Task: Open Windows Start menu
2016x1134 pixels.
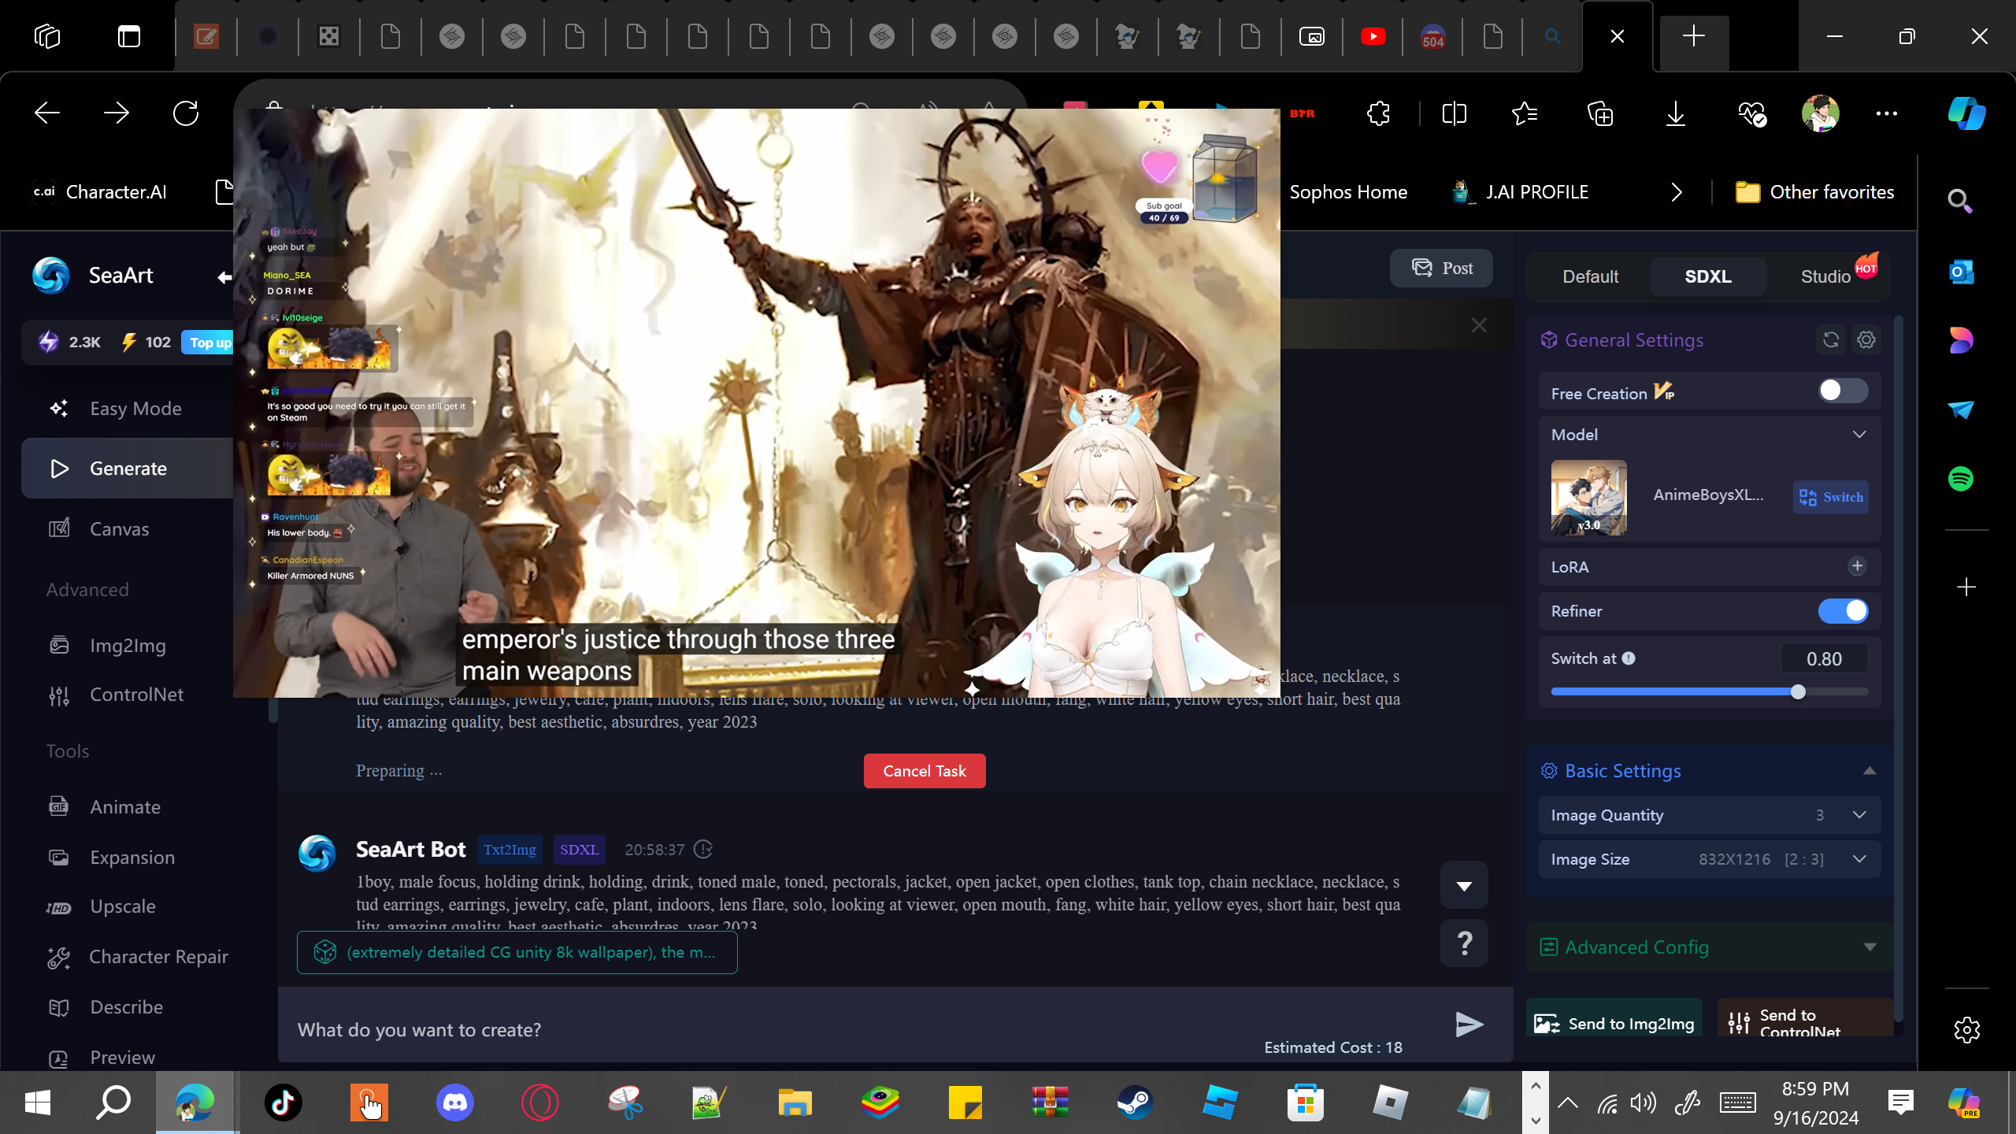Action: coord(37,1102)
